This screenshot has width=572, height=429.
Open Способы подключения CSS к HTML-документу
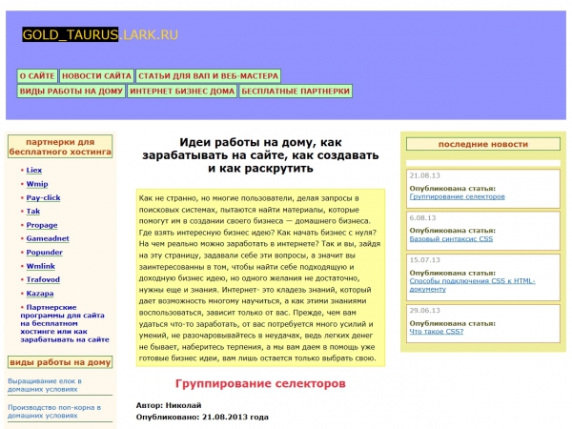473,285
